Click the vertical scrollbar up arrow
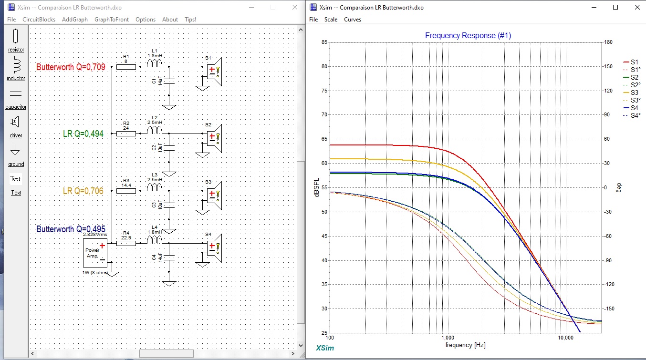The image size is (646, 360). pyautogui.click(x=301, y=30)
